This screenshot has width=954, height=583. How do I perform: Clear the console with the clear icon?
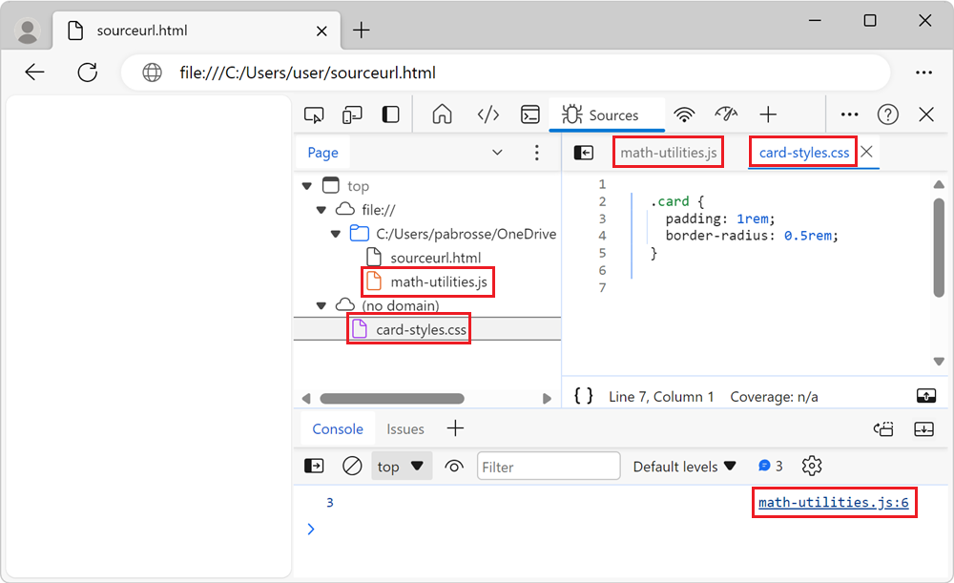[x=352, y=466]
